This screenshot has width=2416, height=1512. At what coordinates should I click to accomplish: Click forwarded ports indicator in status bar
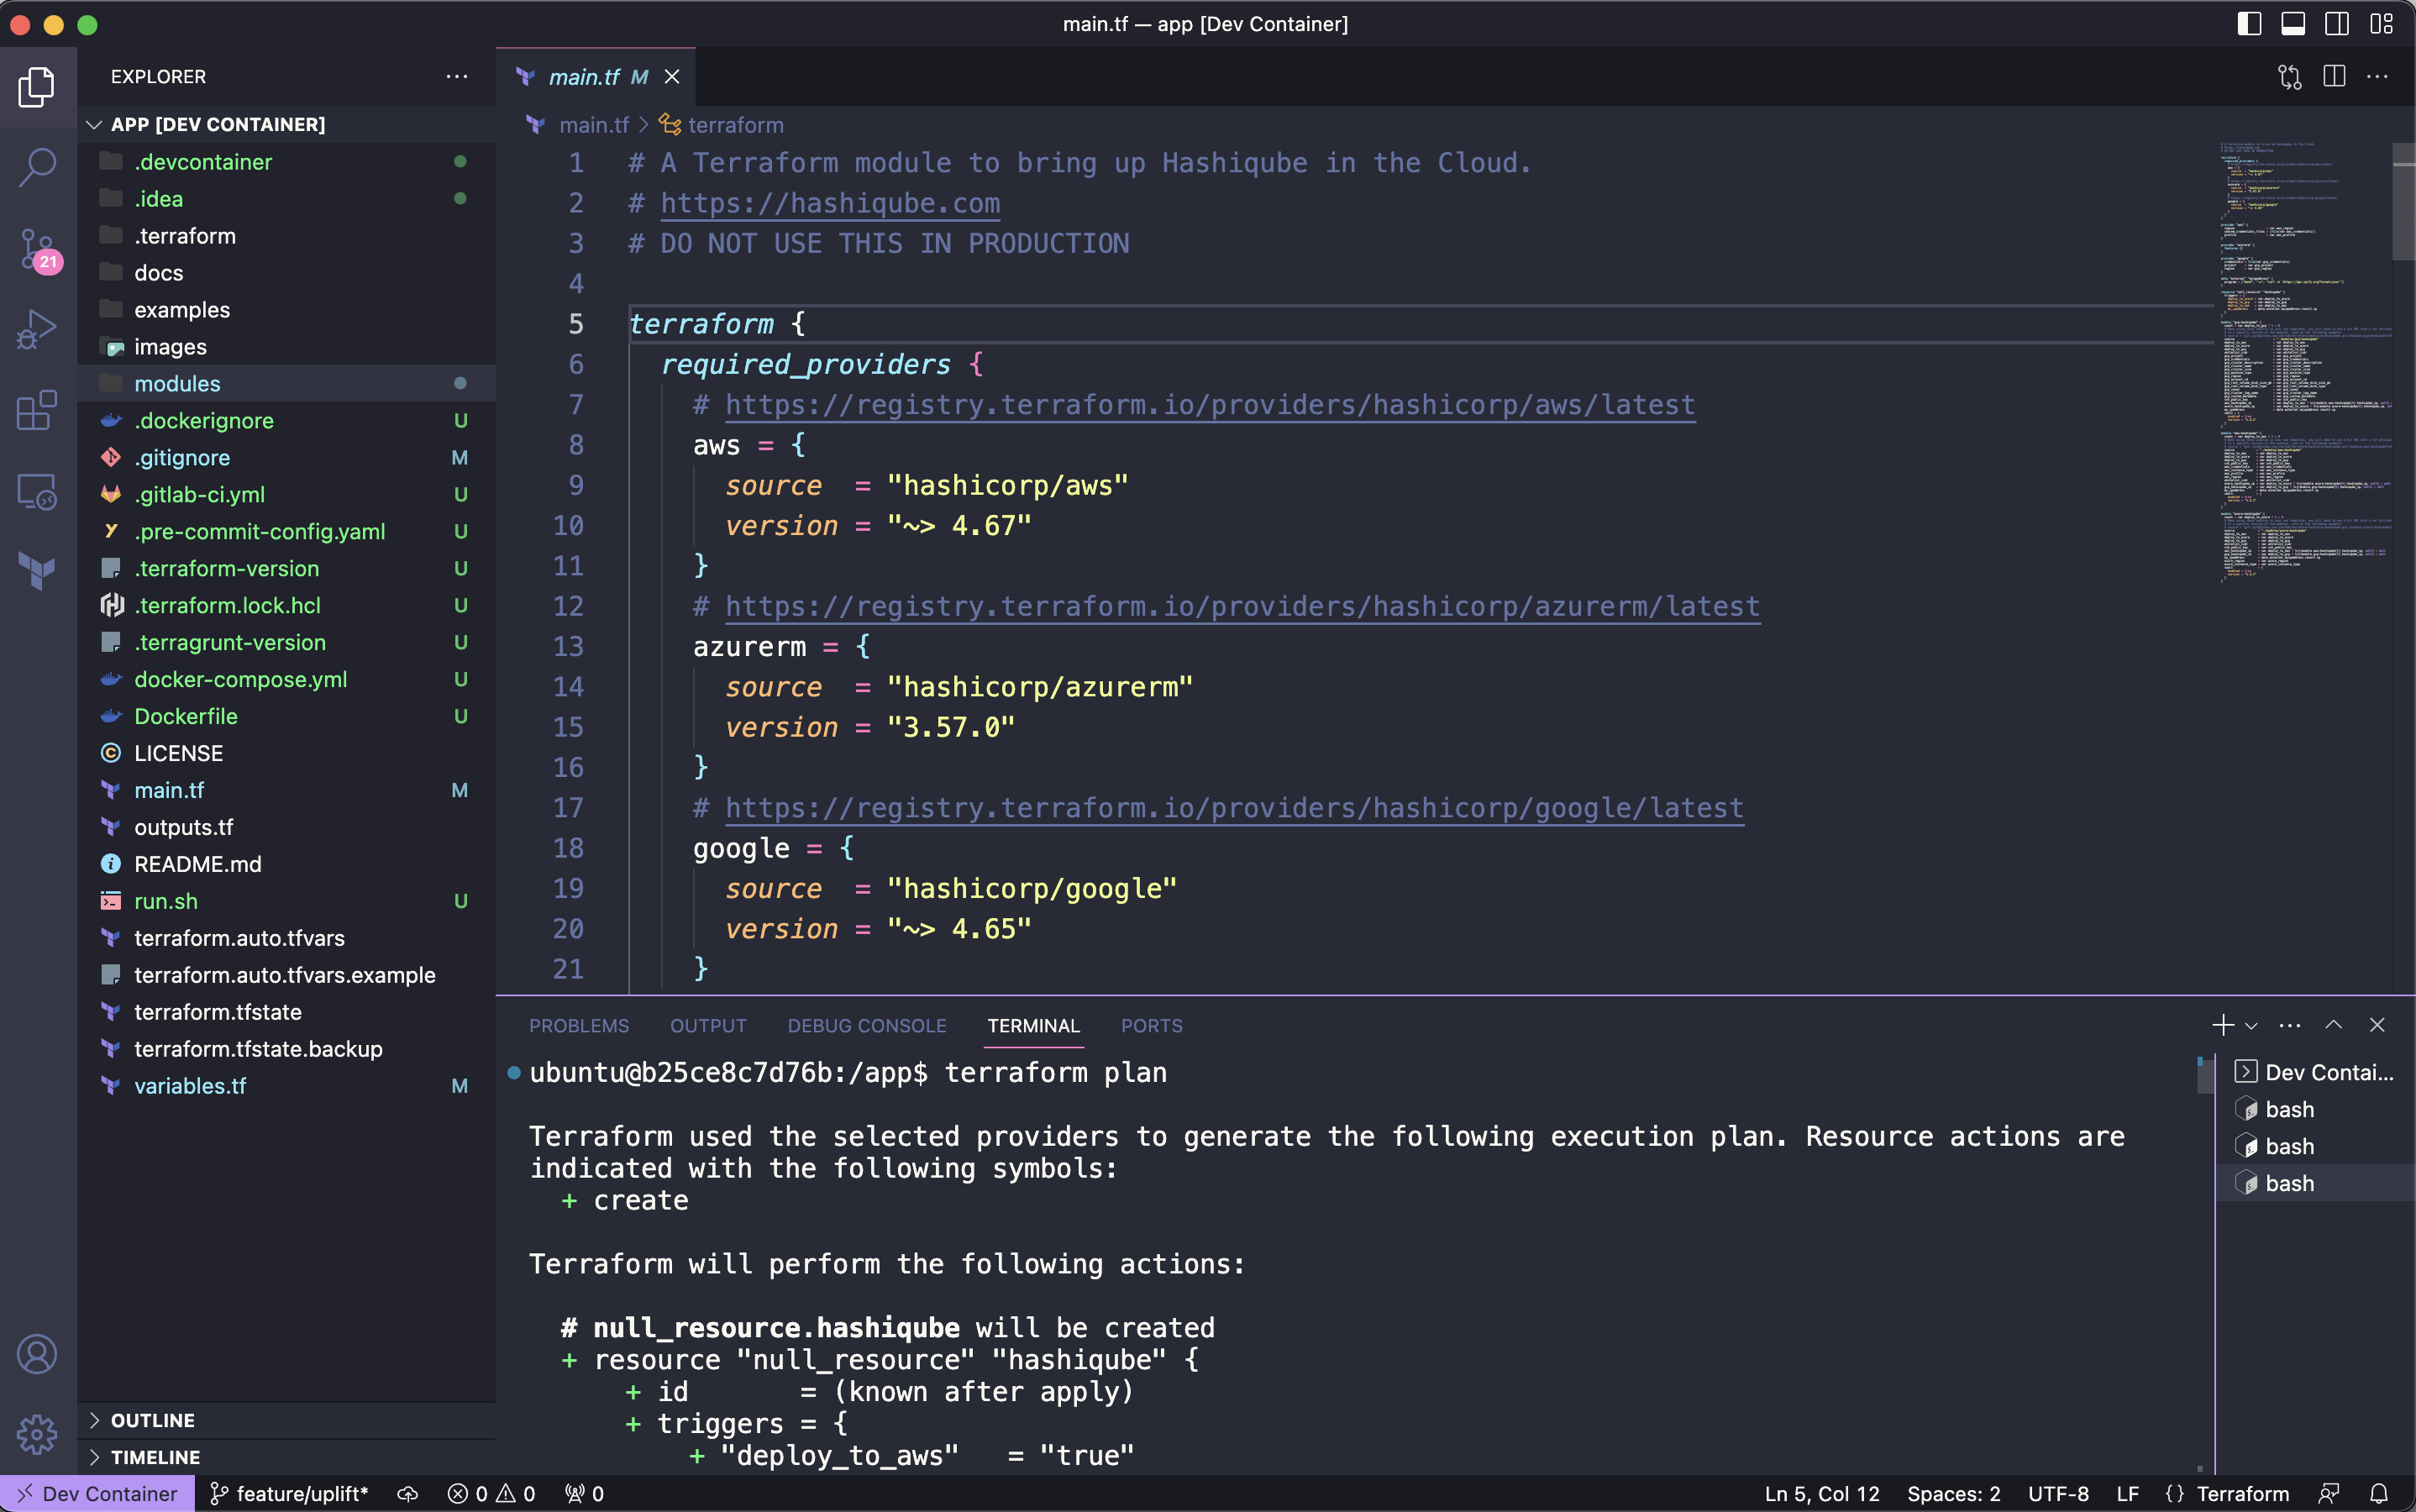pyautogui.click(x=584, y=1493)
